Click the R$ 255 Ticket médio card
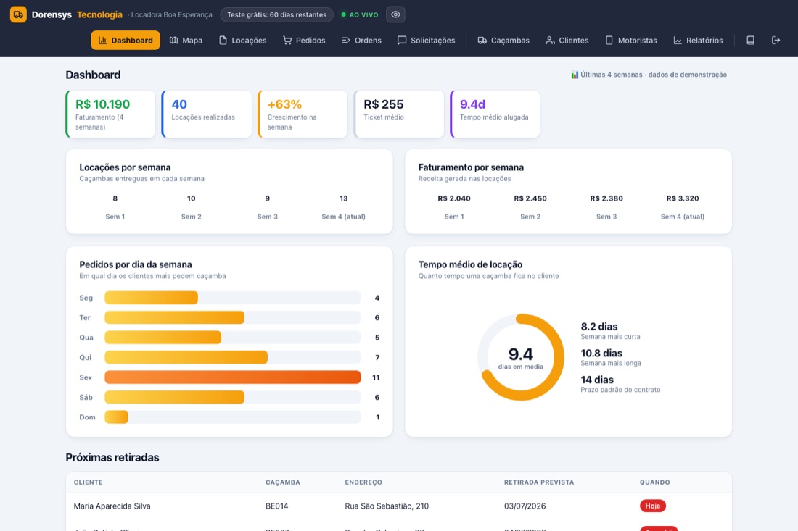This screenshot has width=798, height=531. pos(399,114)
